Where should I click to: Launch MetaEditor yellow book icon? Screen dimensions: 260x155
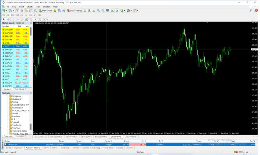pos(55,11)
